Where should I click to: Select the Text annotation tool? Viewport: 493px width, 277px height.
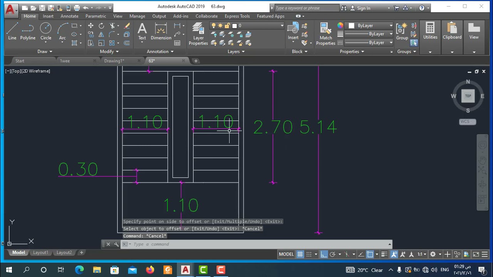(x=142, y=31)
